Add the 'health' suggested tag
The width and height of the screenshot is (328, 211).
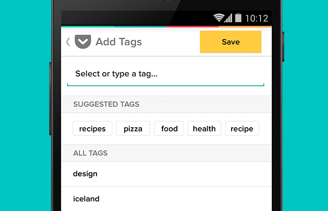(x=204, y=129)
